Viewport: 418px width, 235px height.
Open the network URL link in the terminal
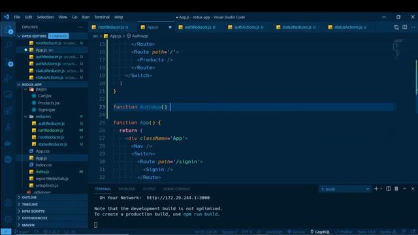pos(178,198)
